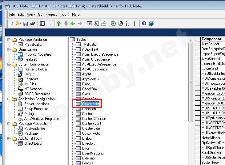Open the Project menu
Viewport: 225px width, 165px height.
(x=51, y=15)
